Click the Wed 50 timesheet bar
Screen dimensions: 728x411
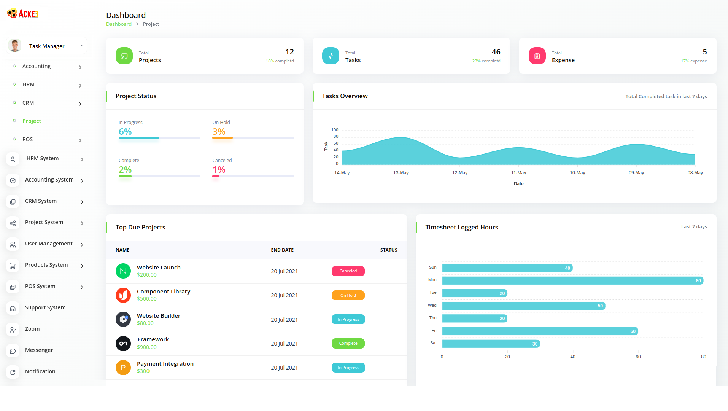click(524, 306)
